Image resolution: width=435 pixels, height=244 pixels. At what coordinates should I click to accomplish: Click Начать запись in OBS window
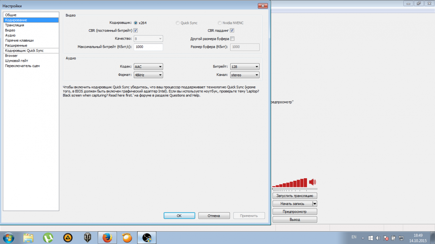click(293, 204)
